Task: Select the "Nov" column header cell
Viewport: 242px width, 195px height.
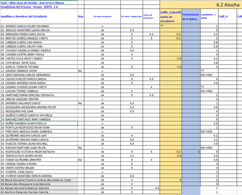Action: coord(80,17)
